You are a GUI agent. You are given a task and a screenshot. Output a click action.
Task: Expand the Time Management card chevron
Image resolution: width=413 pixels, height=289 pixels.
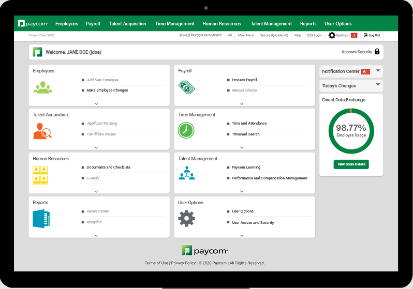tap(242, 148)
